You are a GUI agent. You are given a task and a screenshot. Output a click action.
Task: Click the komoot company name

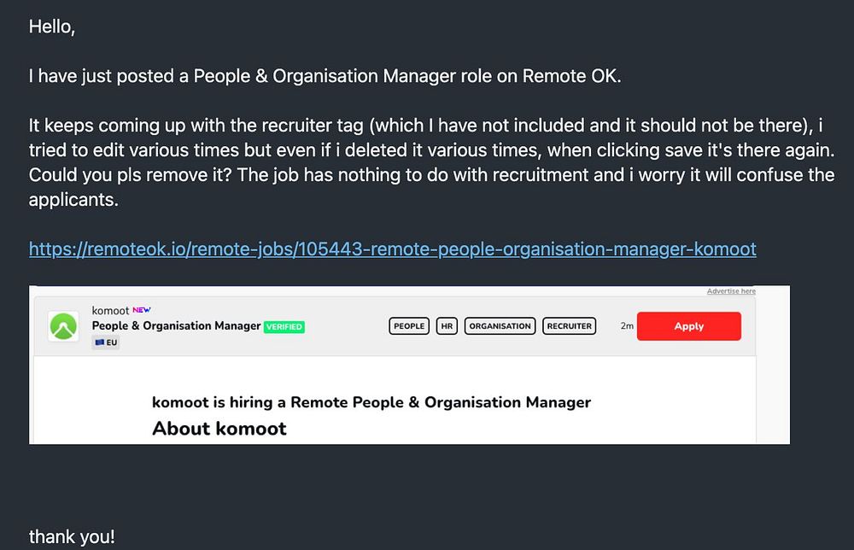click(x=110, y=310)
